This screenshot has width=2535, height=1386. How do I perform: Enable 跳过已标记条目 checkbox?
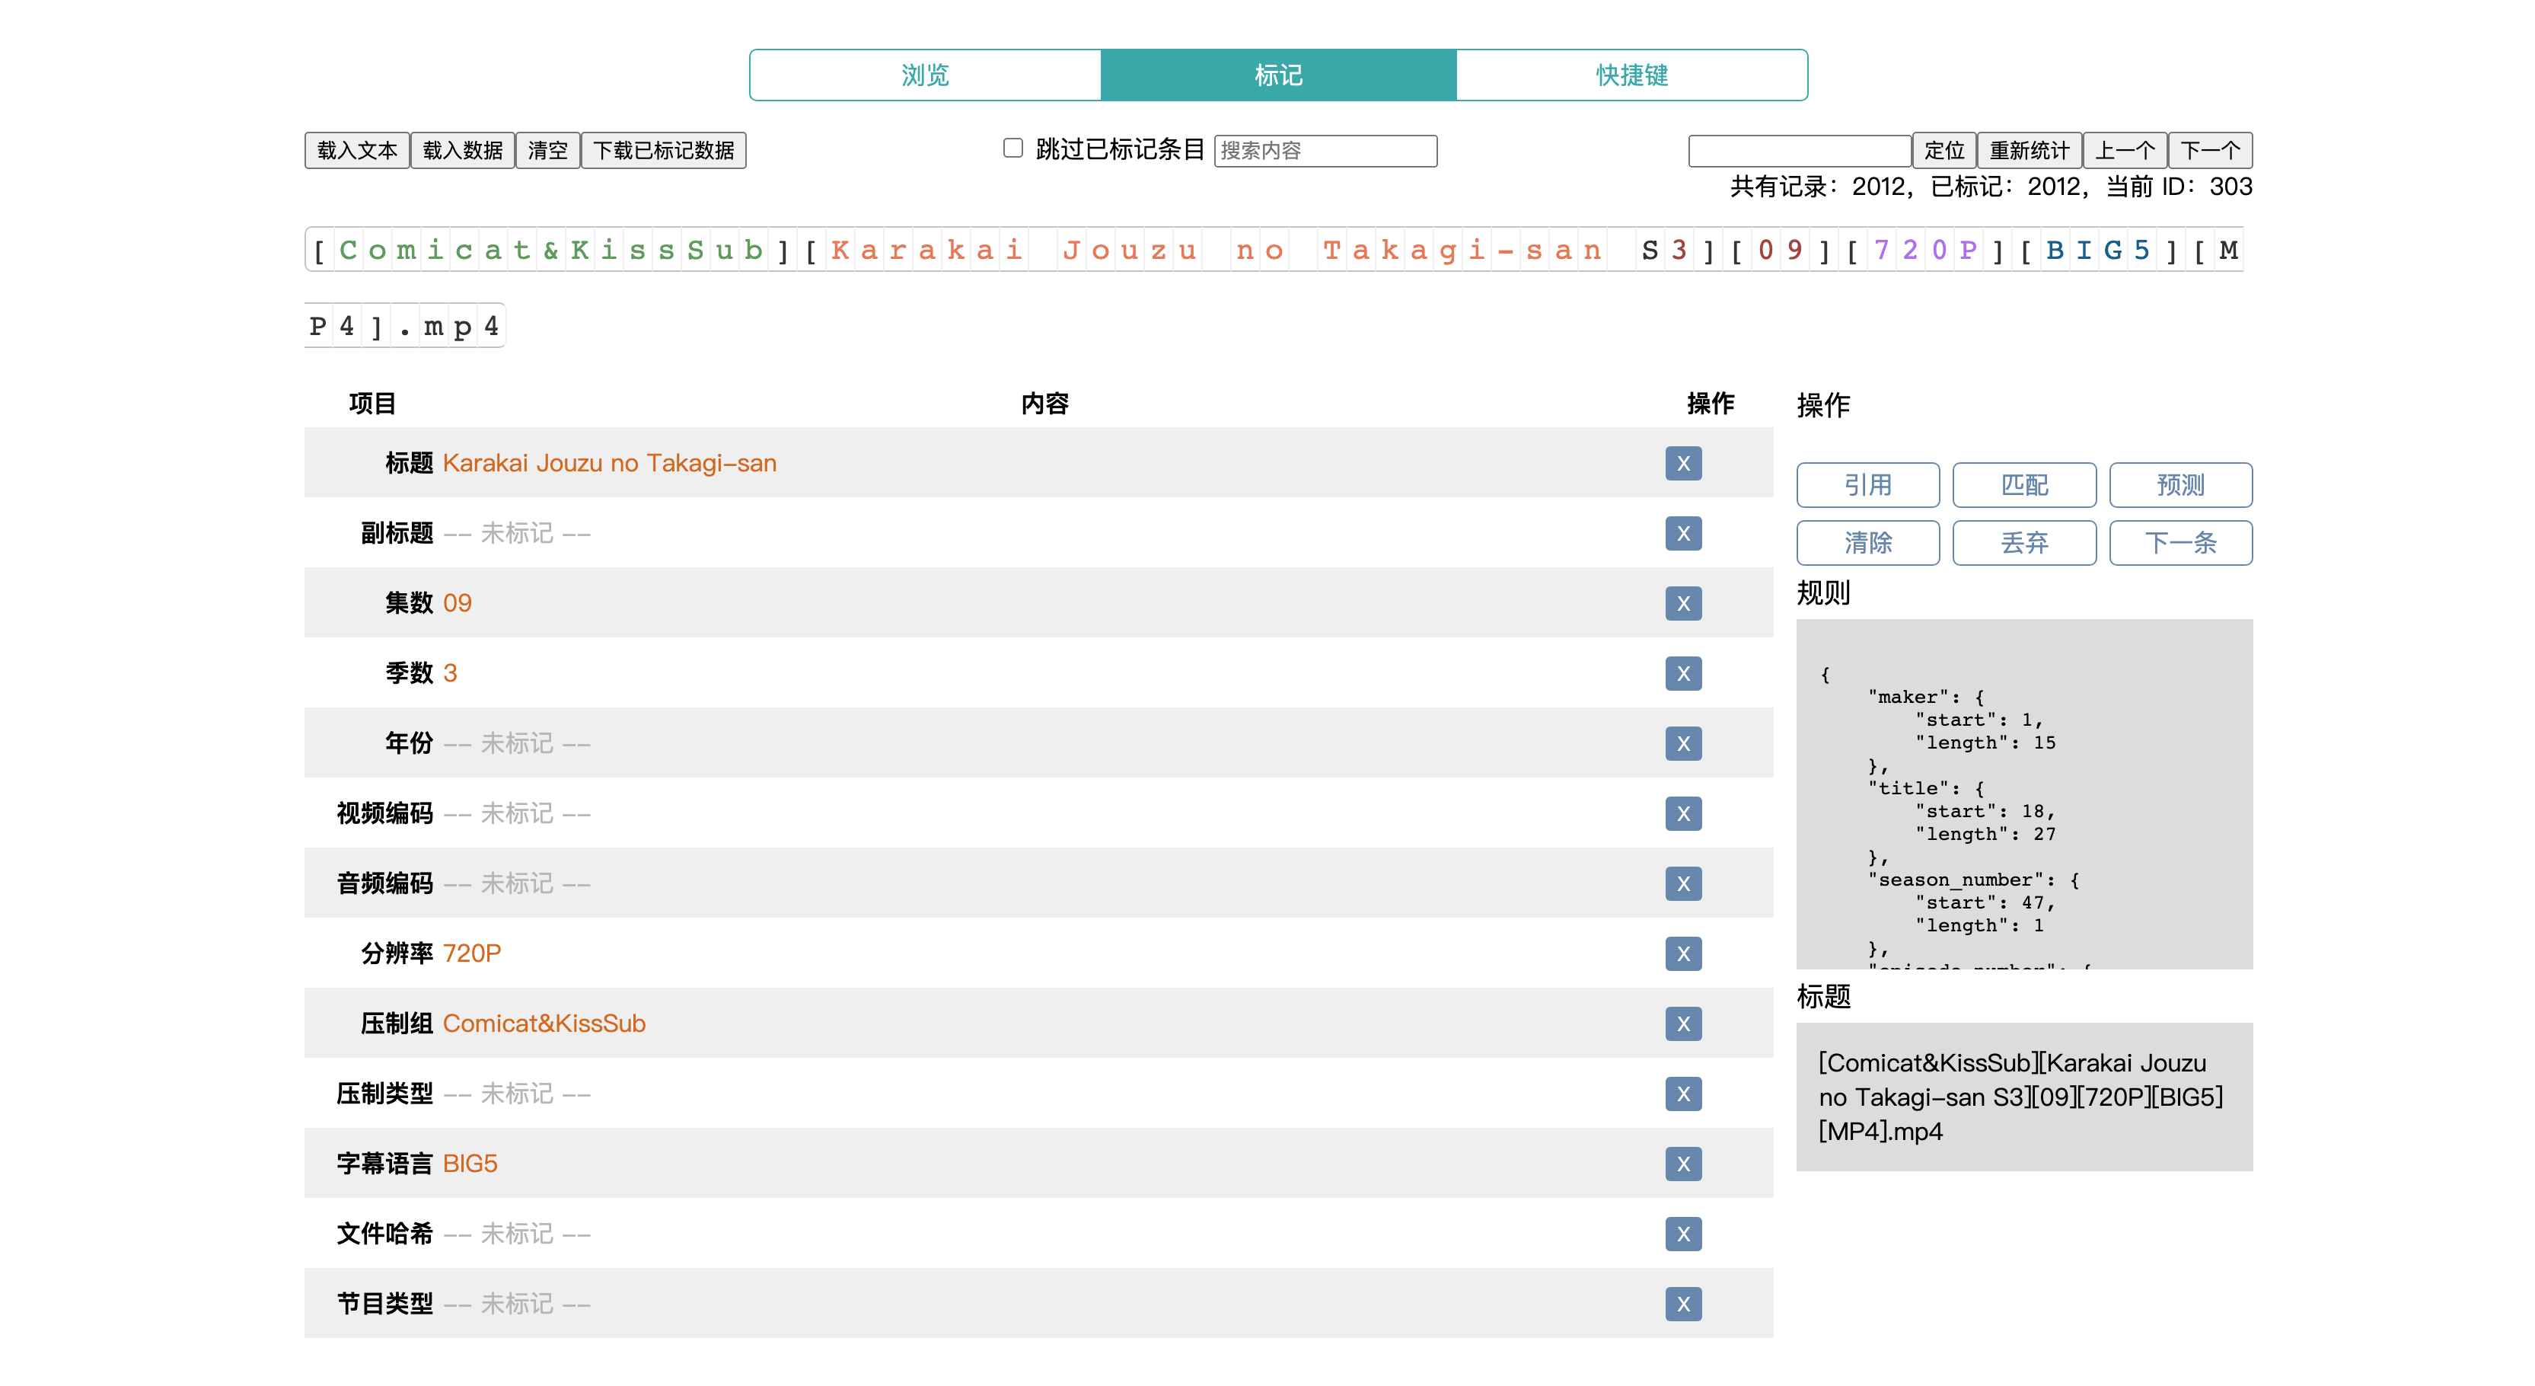(x=1012, y=148)
